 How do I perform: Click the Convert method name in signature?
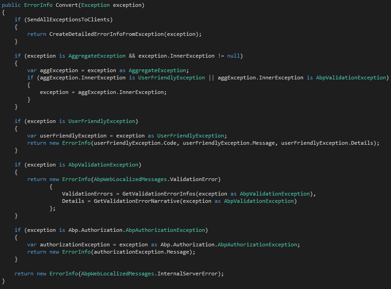coord(67,5)
